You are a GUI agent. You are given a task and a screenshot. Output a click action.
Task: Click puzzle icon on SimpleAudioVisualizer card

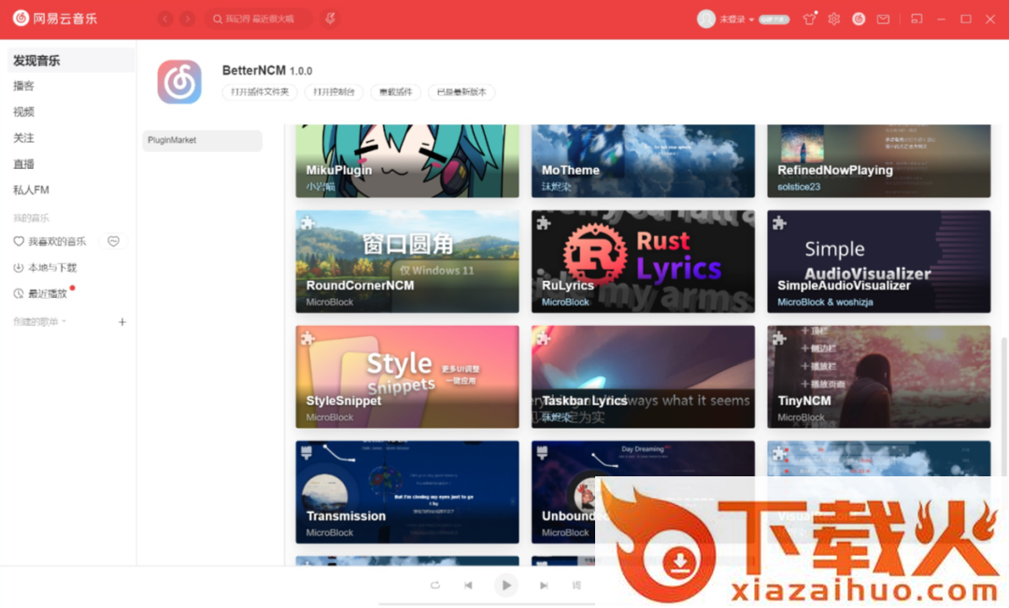779,222
